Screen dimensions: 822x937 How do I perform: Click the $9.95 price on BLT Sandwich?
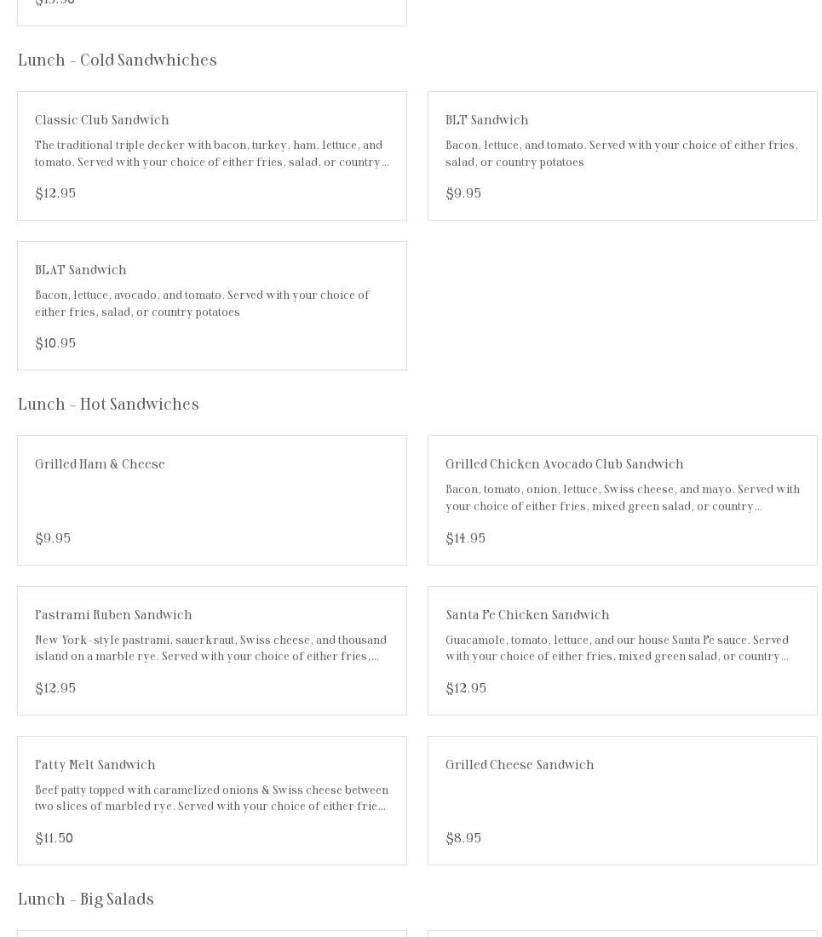463,194
